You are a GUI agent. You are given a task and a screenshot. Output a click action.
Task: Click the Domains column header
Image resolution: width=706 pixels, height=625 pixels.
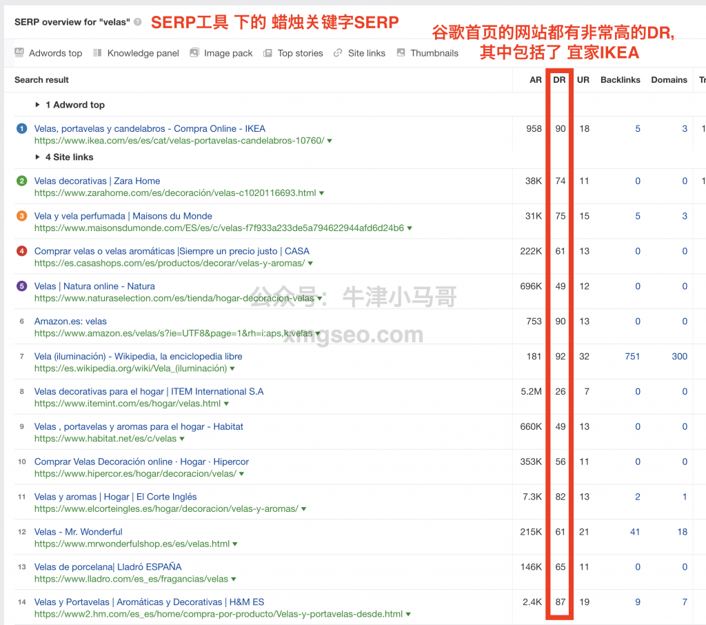click(x=669, y=80)
